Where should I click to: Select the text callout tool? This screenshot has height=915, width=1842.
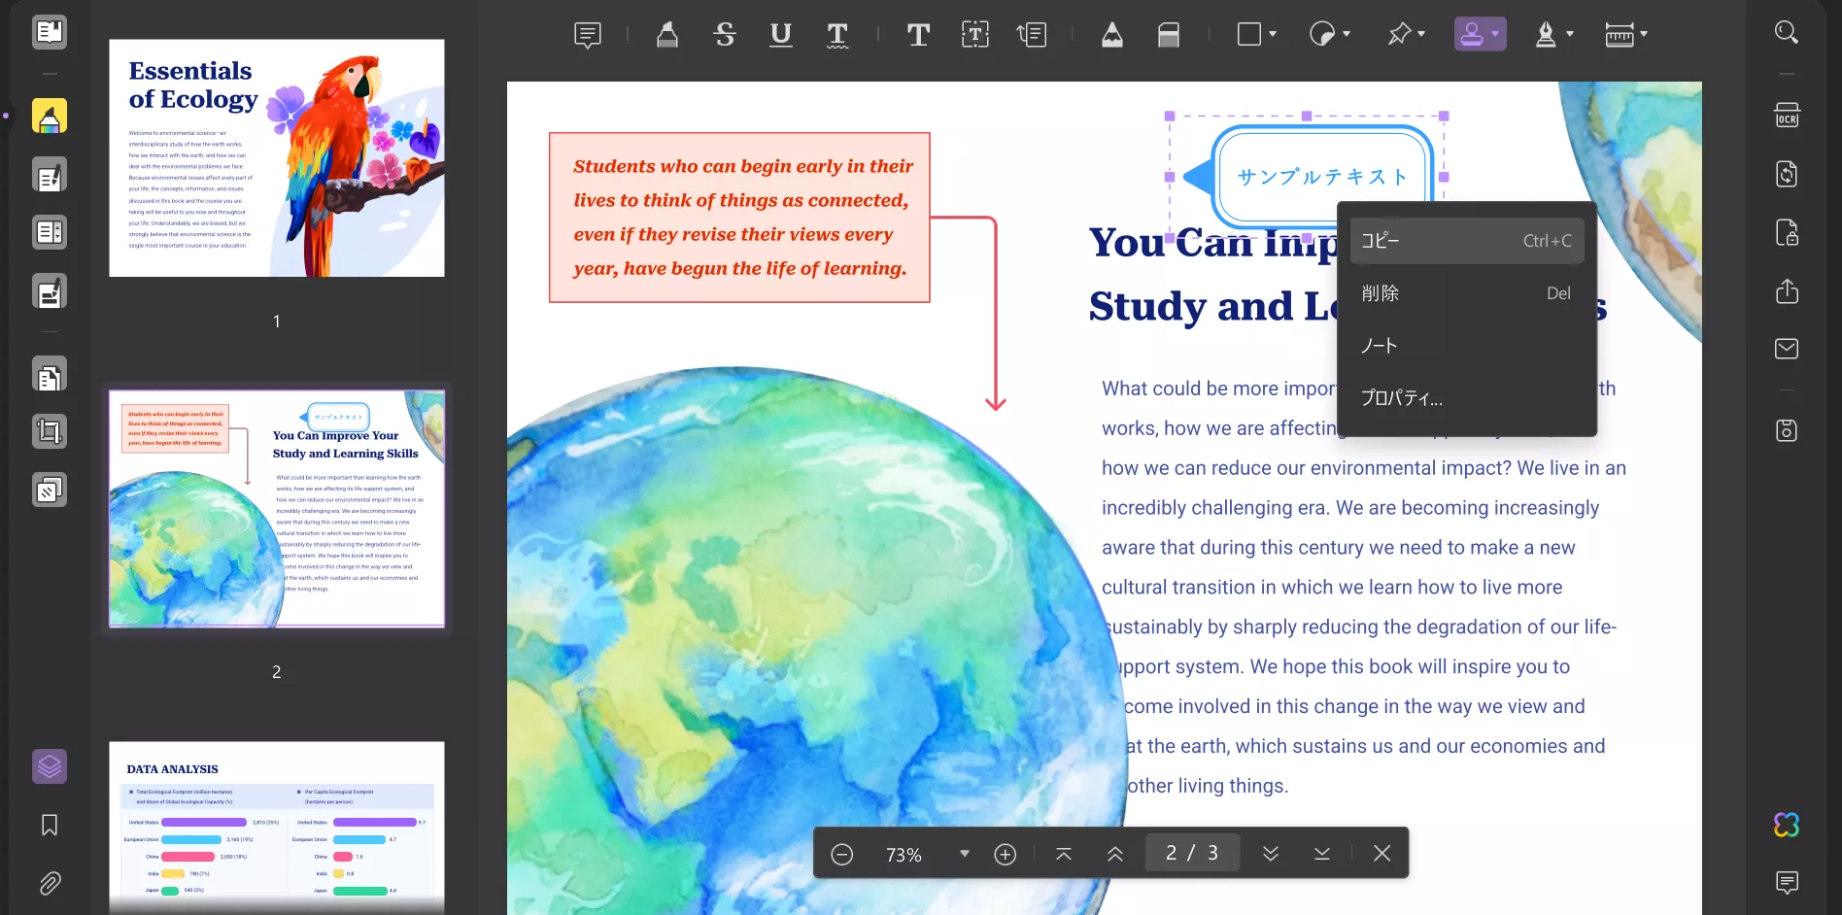coord(1032,35)
